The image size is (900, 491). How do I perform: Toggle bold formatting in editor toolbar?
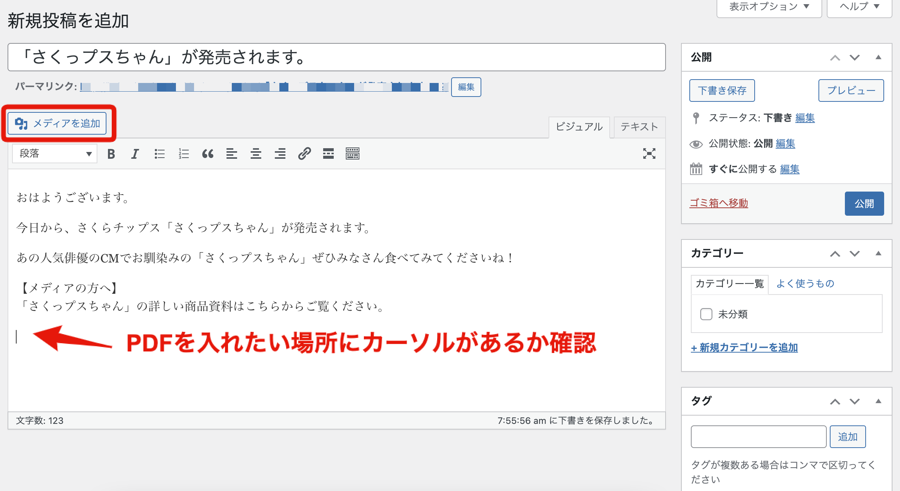pyautogui.click(x=111, y=154)
